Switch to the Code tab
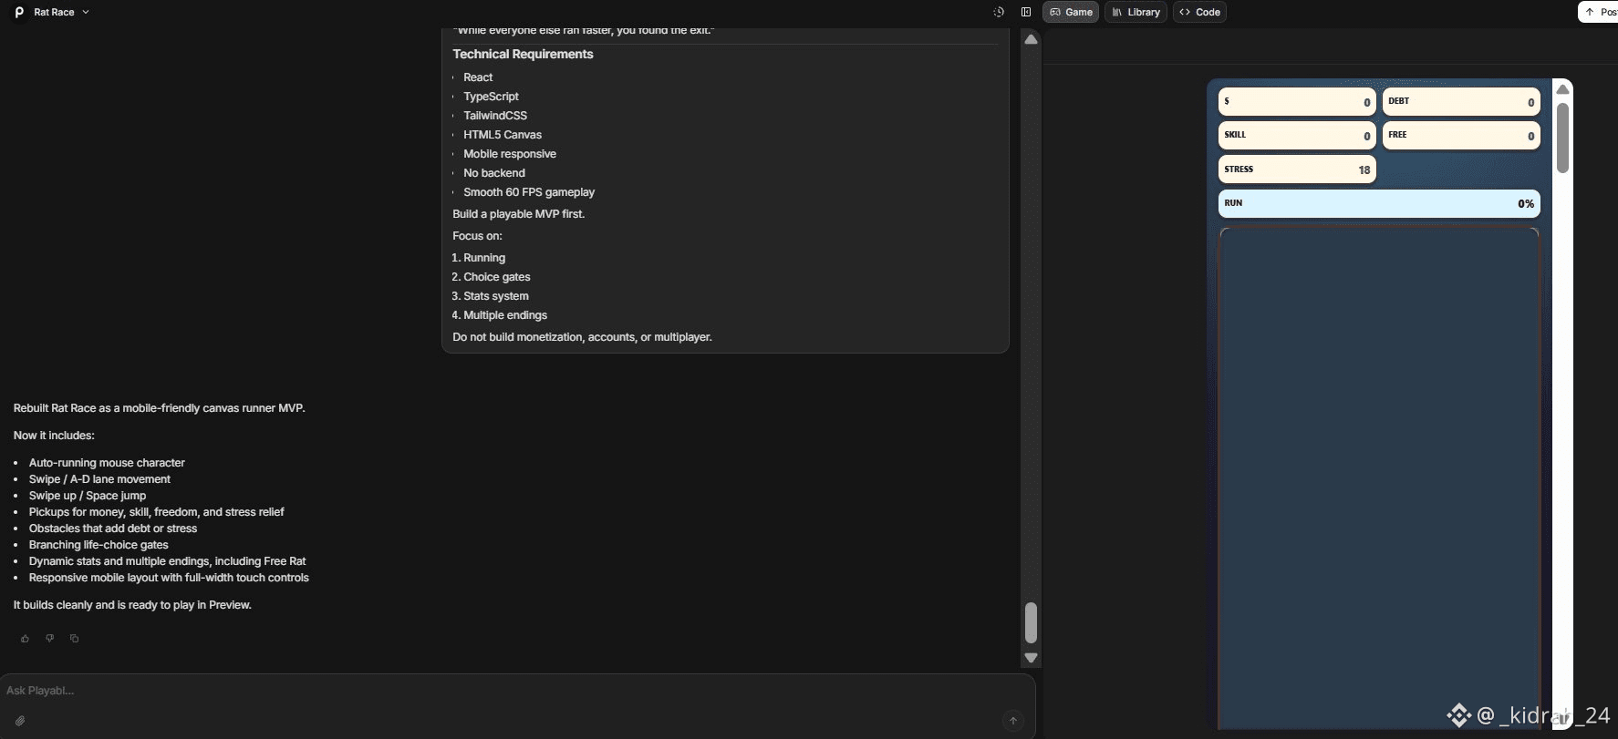This screenshot has width=1618, height=739. pyautogui.click(x=1199, y=12)
